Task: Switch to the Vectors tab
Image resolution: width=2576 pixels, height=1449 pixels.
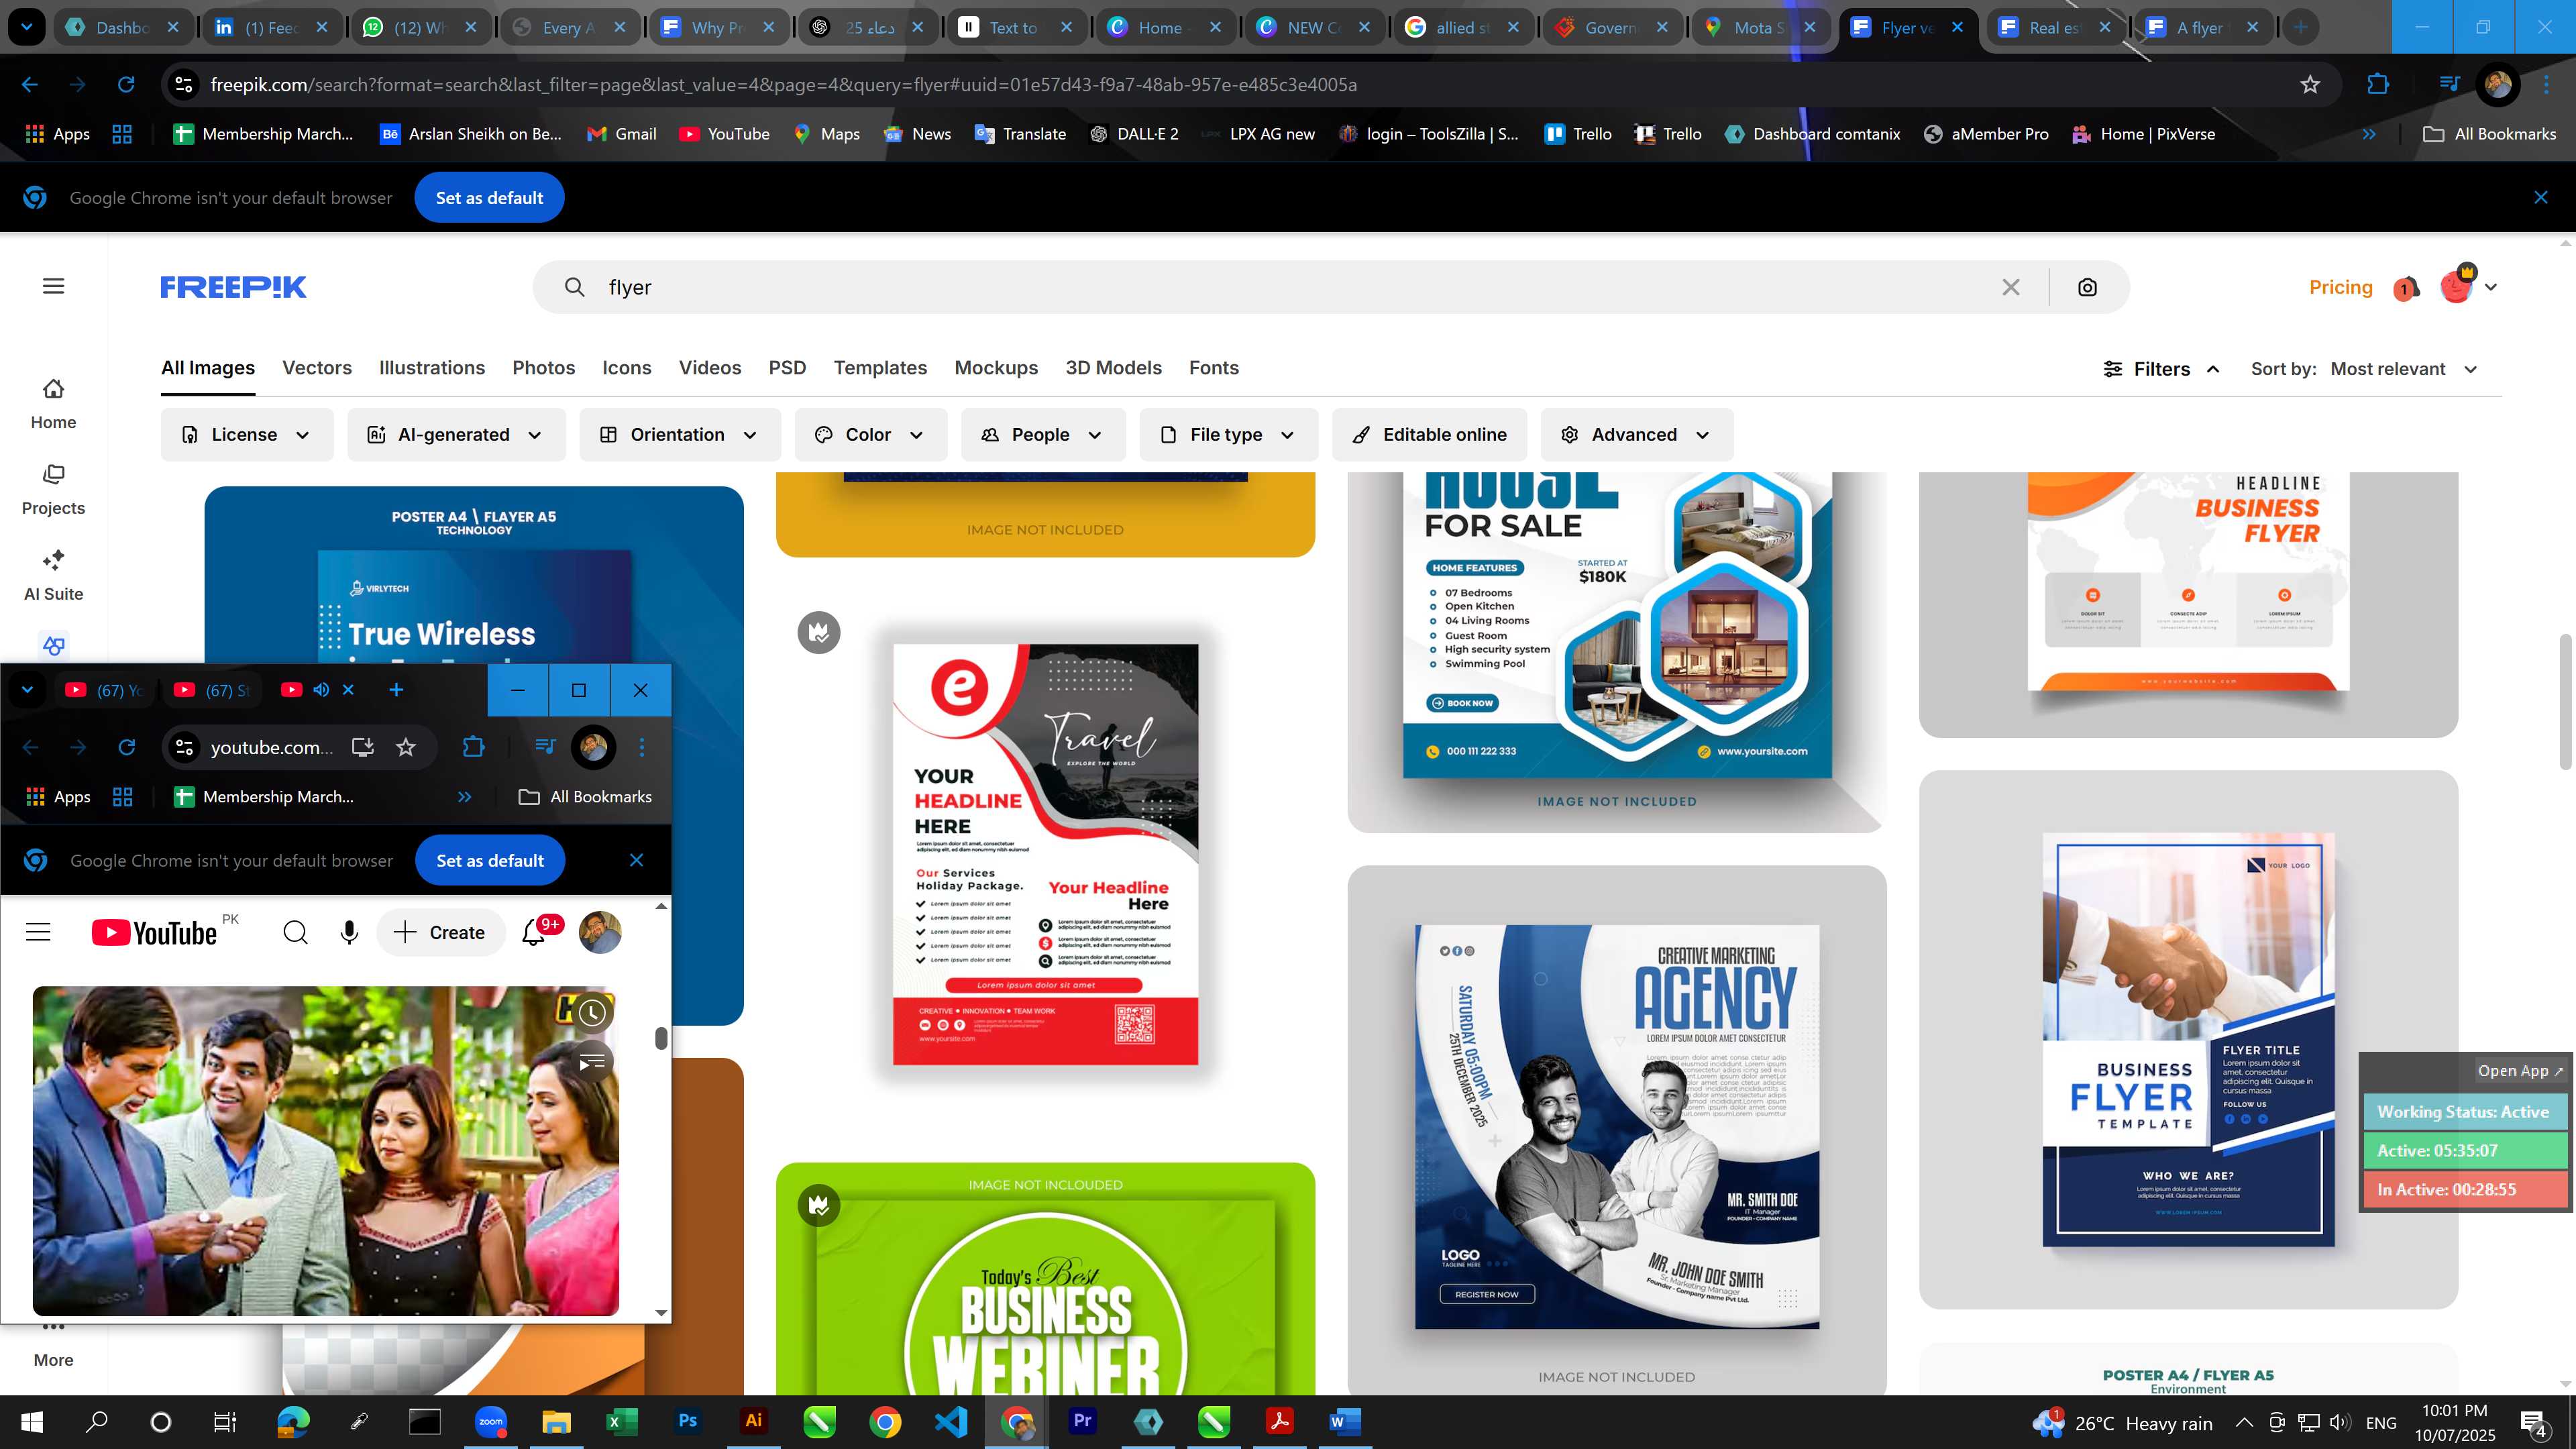Action: tap(317, 368)
